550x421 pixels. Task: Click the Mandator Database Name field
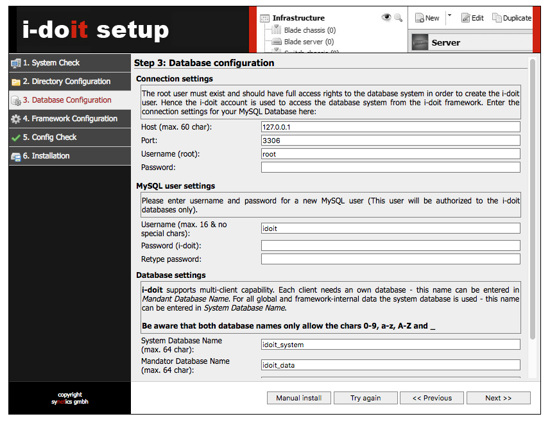(x=390, y=365)
